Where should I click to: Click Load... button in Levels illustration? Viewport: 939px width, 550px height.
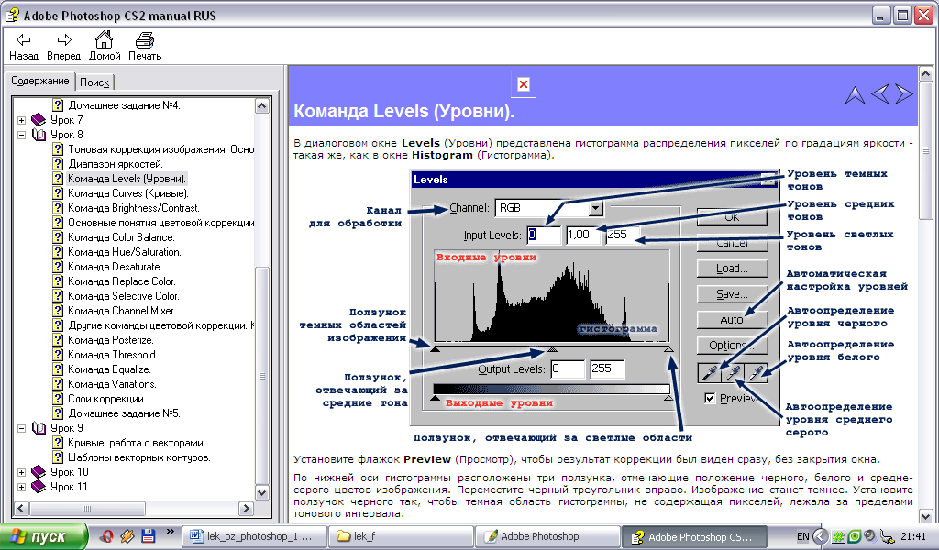[x=732, y=269]
